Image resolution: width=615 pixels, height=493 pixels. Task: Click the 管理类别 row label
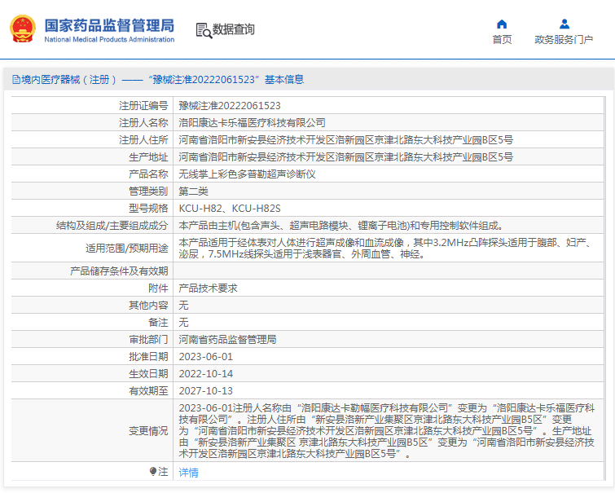pos(148,191)
